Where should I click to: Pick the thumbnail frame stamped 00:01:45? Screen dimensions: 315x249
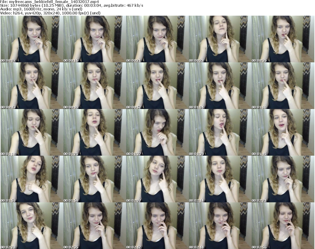pyautogui.click(x=283, y=133)
